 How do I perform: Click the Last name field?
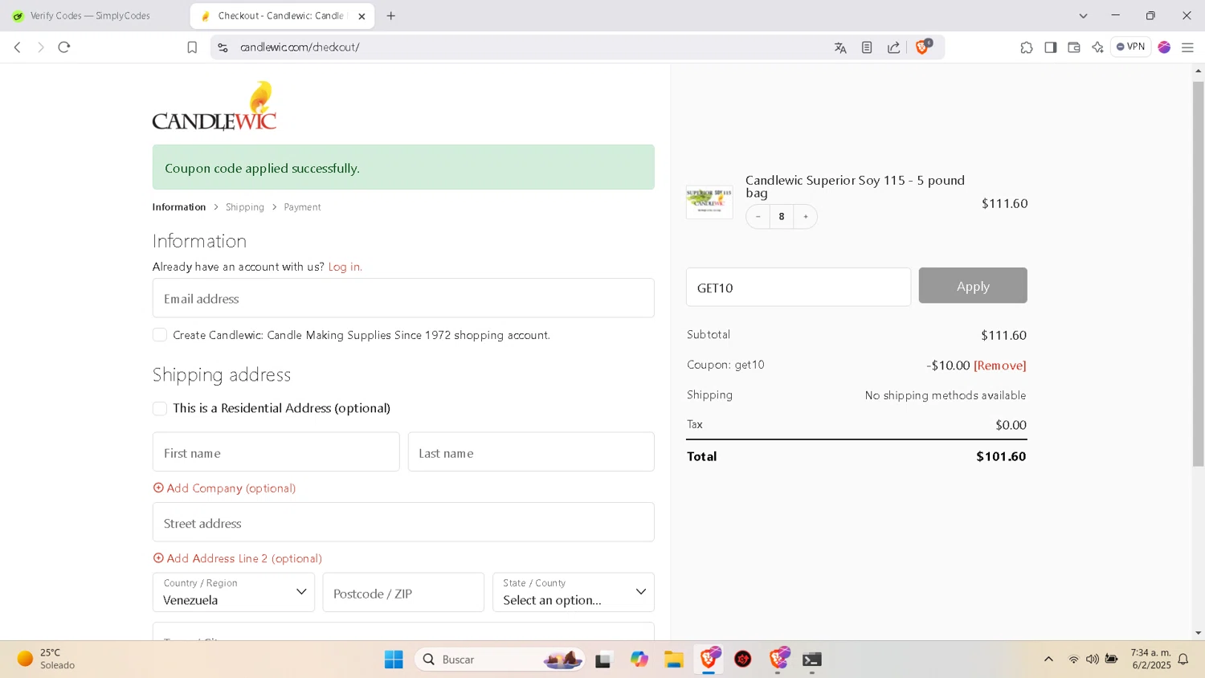(531, 452)
